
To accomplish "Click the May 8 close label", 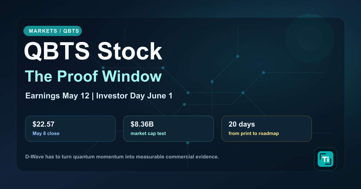I will click(46, 133).
